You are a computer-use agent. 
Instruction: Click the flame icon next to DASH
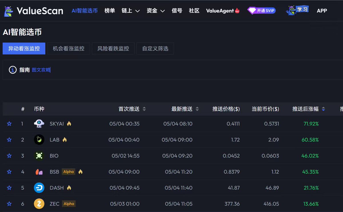click(69, 187)
